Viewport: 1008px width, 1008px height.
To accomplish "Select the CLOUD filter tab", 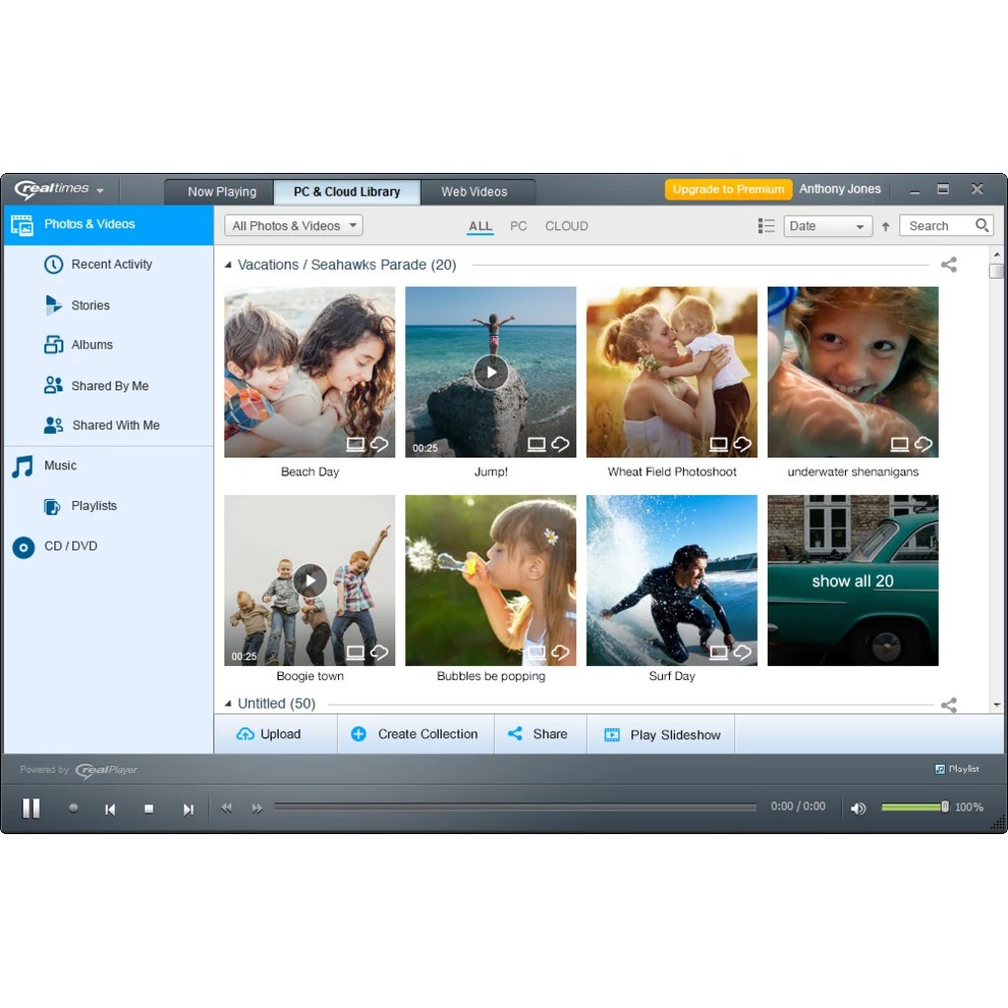I will [566, 226].
